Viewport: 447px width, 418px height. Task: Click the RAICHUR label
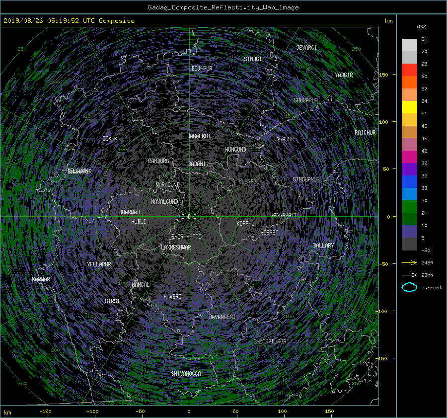click(365, 133)
